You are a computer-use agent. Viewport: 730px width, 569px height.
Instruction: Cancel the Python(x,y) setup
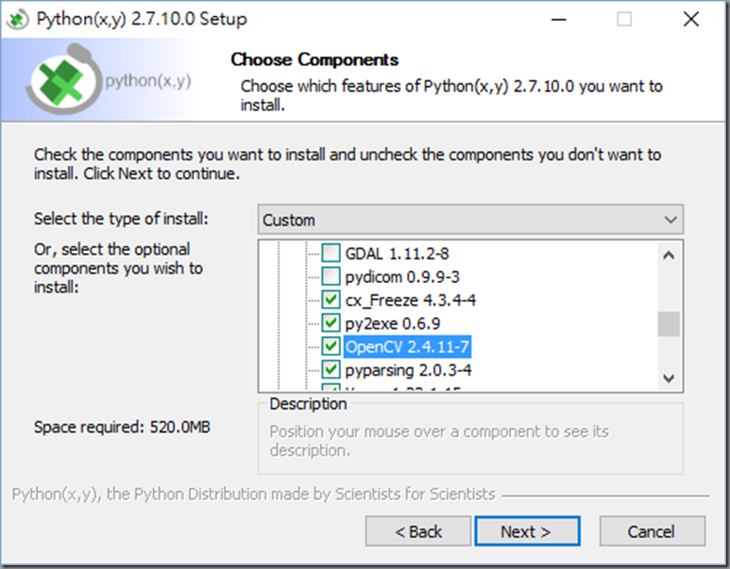(x=652, y=531)
